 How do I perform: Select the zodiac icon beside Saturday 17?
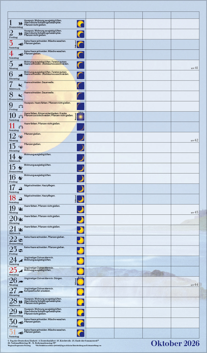pos(21,189)
